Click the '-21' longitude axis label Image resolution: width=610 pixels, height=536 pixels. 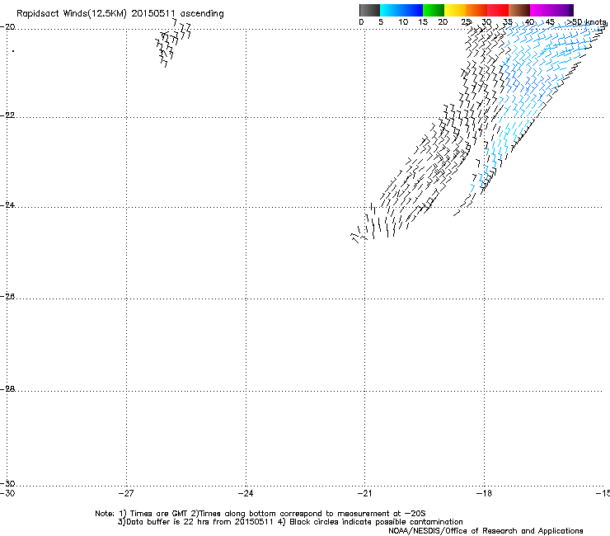click(364, 494)
